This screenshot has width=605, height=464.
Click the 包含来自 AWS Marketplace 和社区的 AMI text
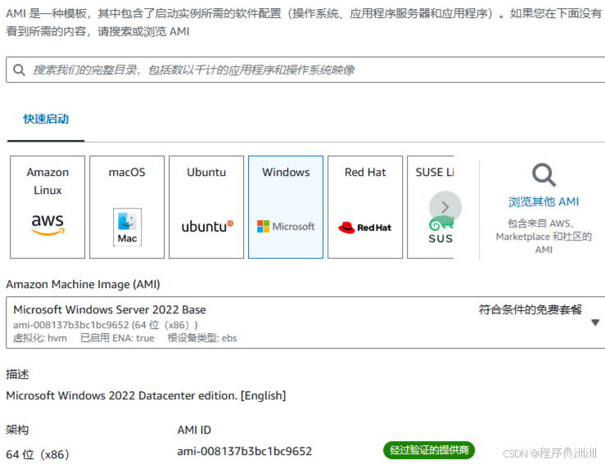click(544, 237)
